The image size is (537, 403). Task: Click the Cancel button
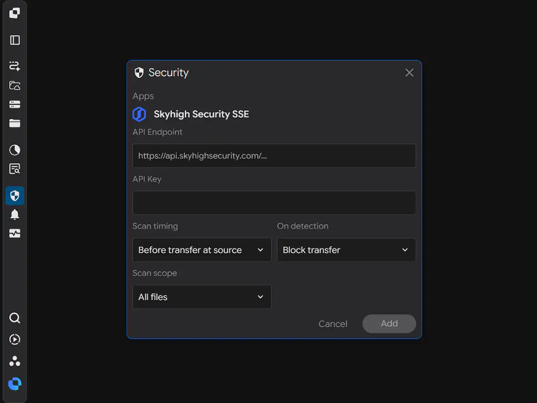coord(333,324)
